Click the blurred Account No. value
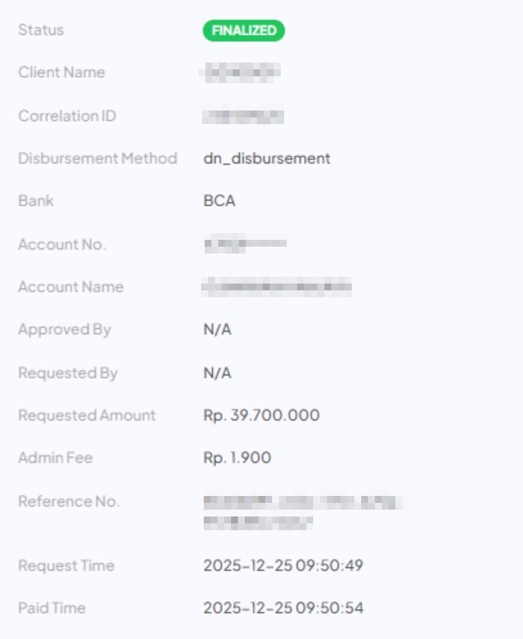The height and width of the screenshot is (639, 523). click(x=244, y=244)
